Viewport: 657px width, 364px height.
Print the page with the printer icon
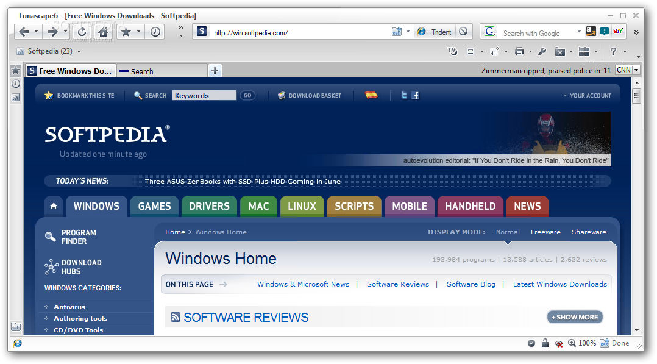click(x=519, y=52)
